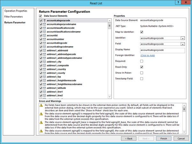
Task: Click field icon beside accountid
Action: 45,35
